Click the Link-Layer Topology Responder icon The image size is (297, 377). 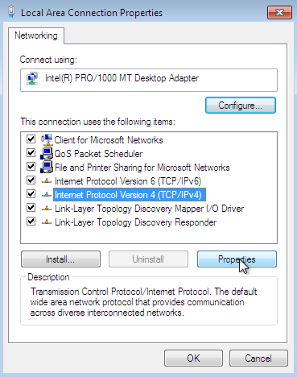click(47, 222)
